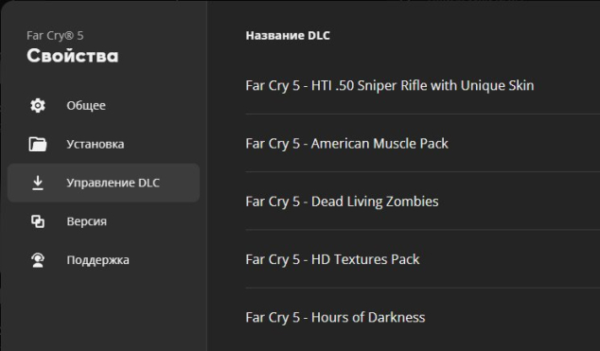
Task: Click the divider line under American Muscle Pack
Action: pos(422,171)
